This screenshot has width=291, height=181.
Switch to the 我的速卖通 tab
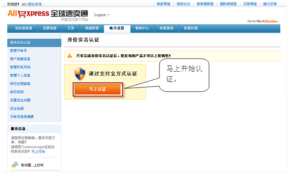point(23,28)
